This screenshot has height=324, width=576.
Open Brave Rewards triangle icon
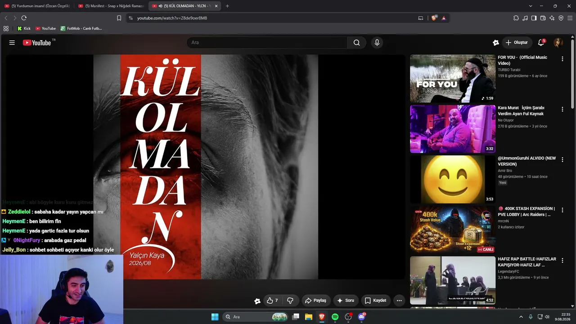point(444,18)
